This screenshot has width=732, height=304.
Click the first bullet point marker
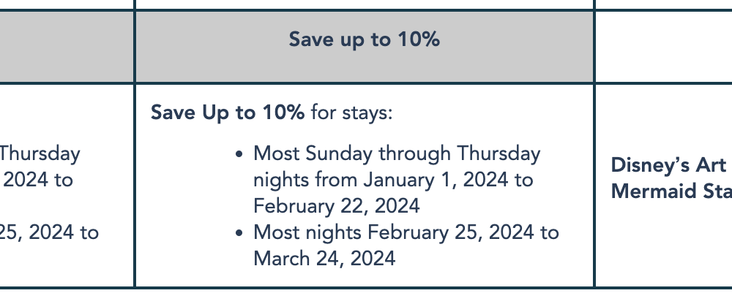[239, 155]
